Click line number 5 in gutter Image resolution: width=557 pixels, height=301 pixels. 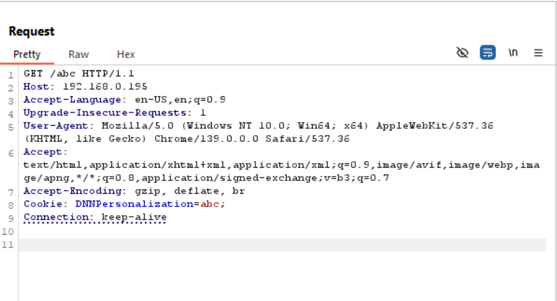[10, 127]
